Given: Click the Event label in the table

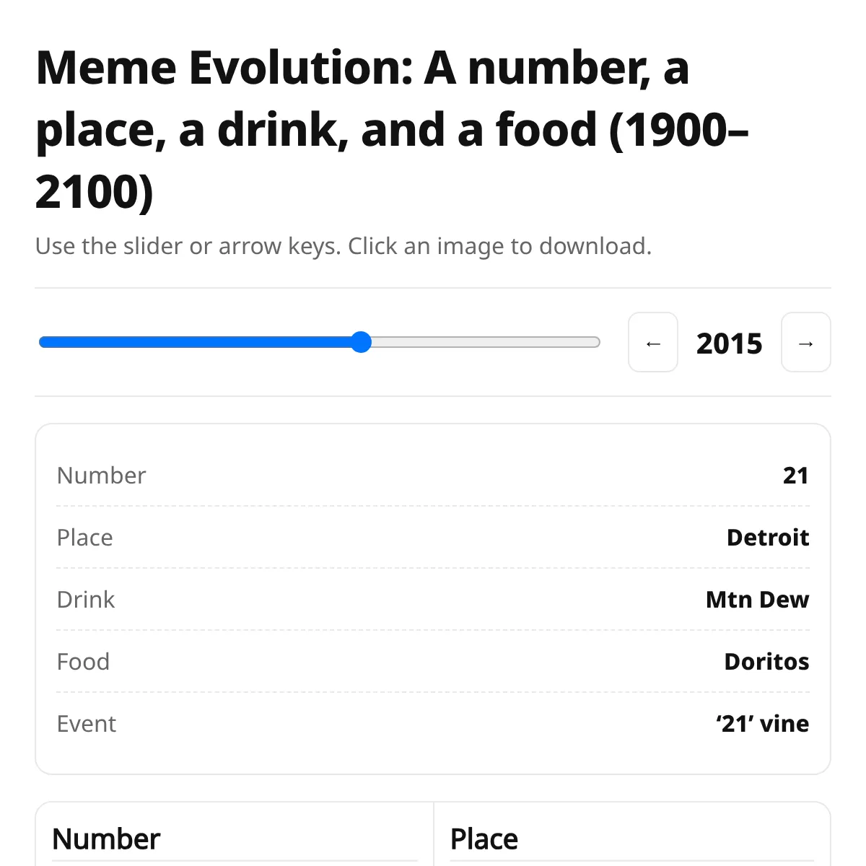Looking at the screenshot, I should 87,723.
